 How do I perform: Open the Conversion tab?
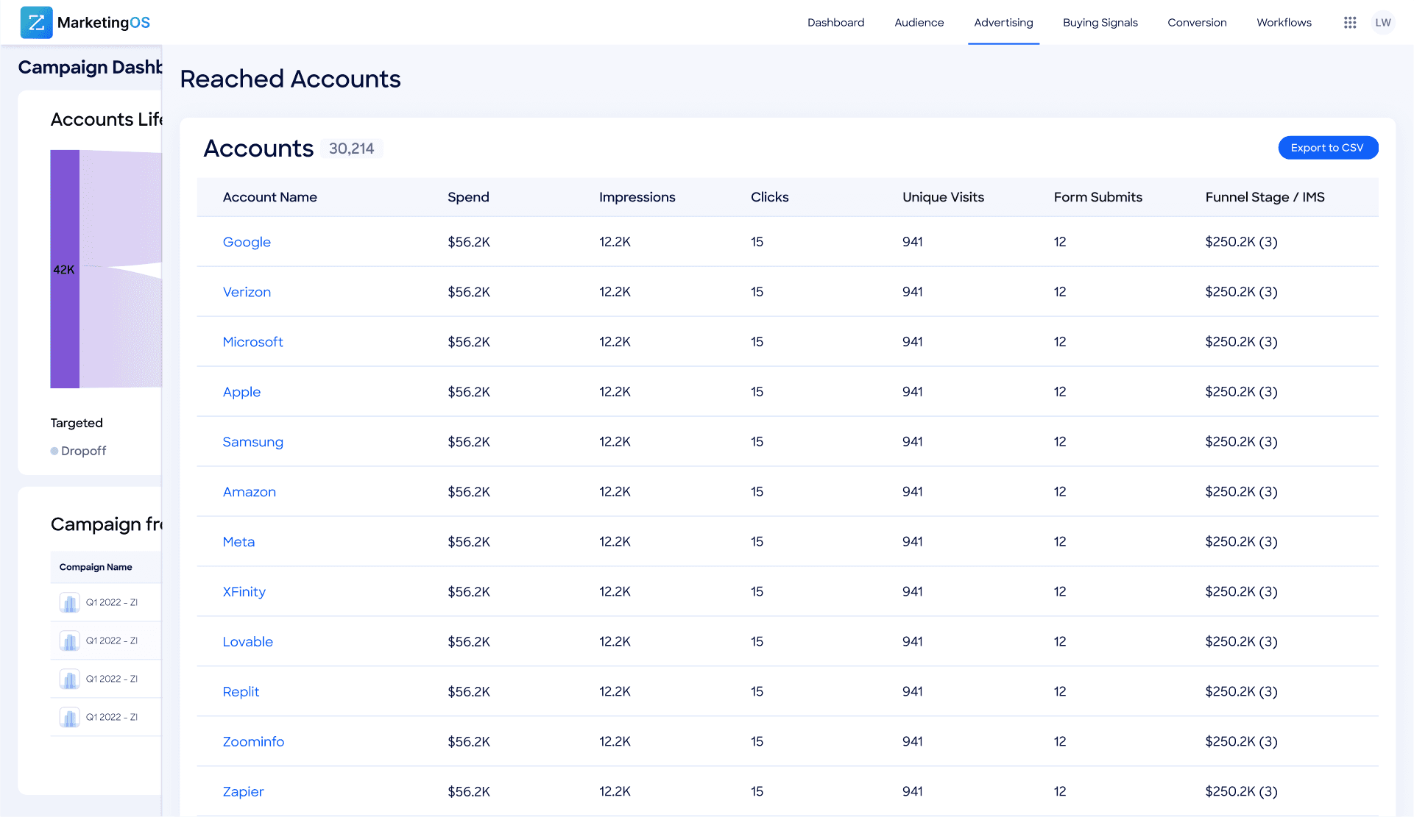point(1196,23)
